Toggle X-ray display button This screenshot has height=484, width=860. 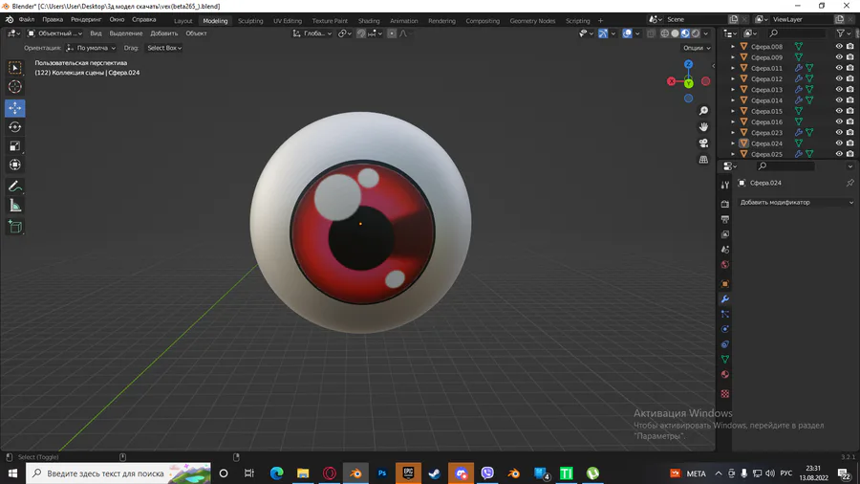point(651,33)
